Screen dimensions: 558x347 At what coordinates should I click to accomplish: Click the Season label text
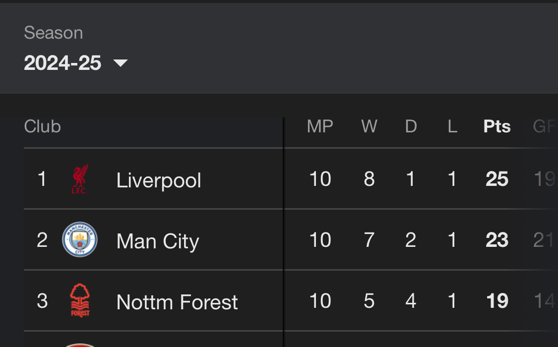point(54,33)
